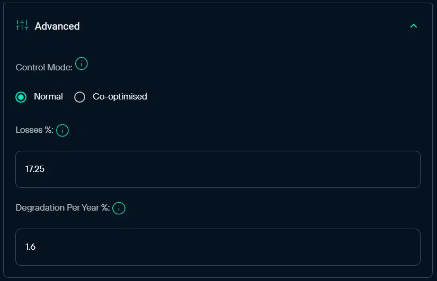Screen dimensions: 437x281
Task: Open the Degradation Per Year info icon
Action: point(119,208)
